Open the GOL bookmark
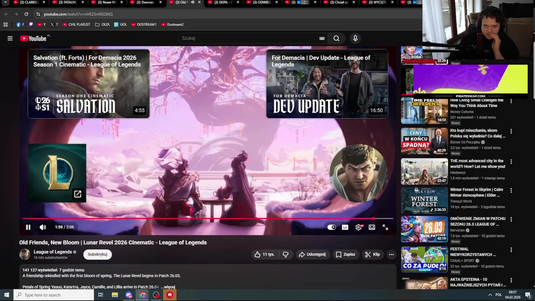The image size is (535, 301). click(x=120, y=24)
